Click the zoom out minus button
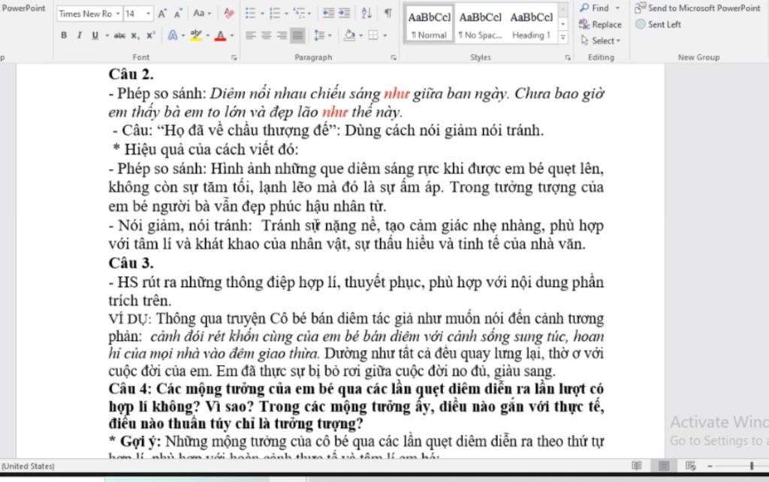 710,465
